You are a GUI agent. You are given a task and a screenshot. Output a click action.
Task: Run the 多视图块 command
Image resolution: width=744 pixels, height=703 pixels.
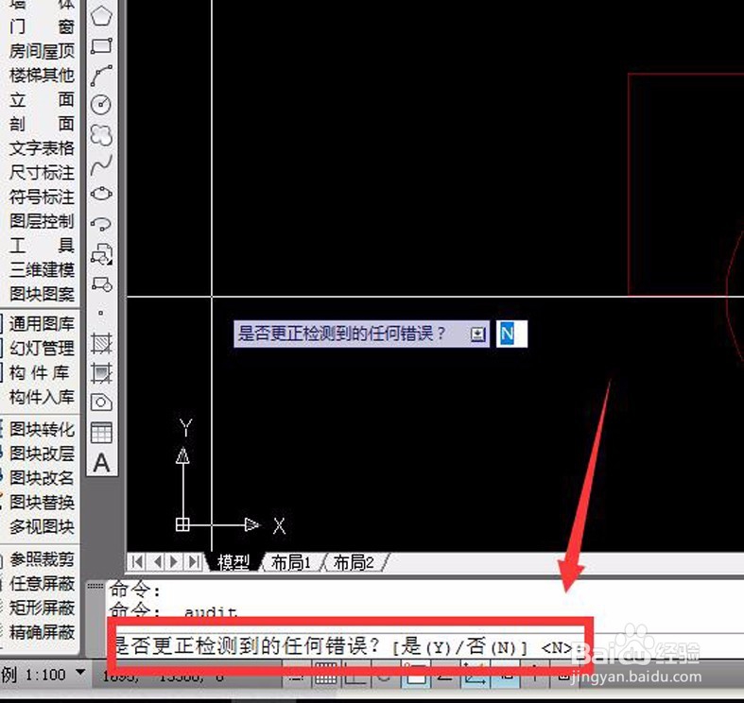tap(42, 526)
